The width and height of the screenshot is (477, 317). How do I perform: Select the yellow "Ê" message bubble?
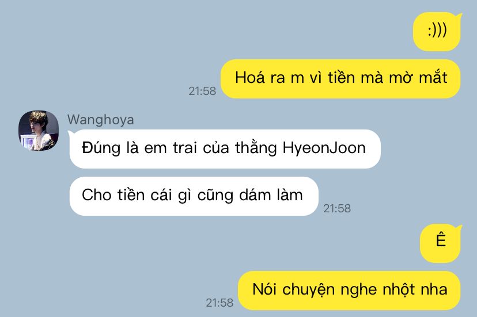coord(441,243)
